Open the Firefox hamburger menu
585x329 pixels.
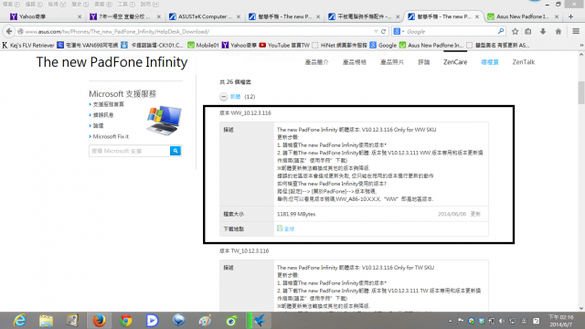coord(576,32)
